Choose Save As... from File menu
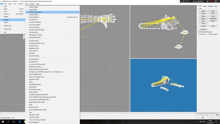This screenshot has width=220, height=124. click(12, 14)
